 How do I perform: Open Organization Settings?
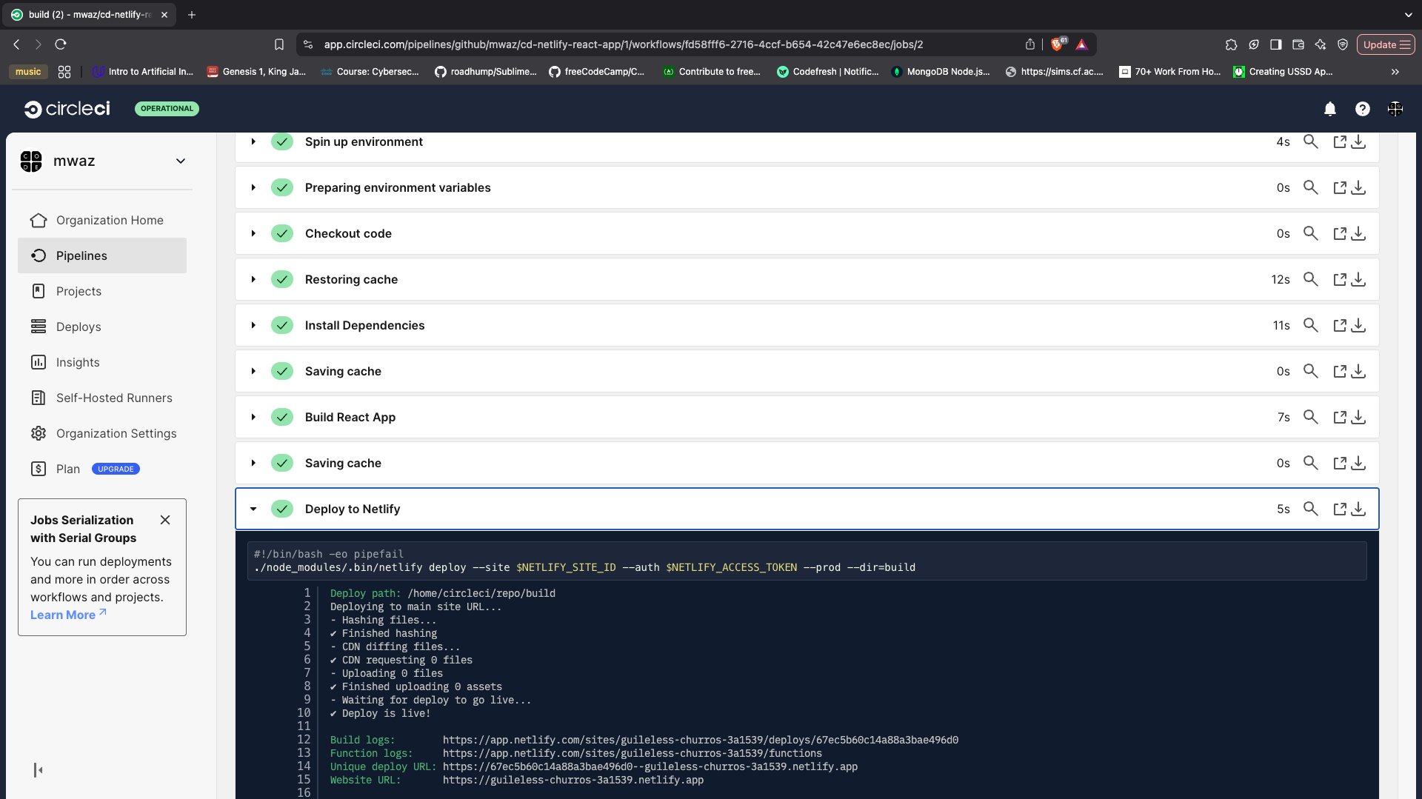[102, 433]
